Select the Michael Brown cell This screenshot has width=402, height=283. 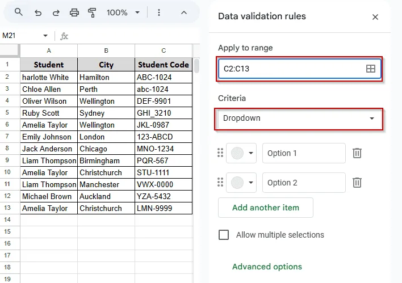pos(49,196)
